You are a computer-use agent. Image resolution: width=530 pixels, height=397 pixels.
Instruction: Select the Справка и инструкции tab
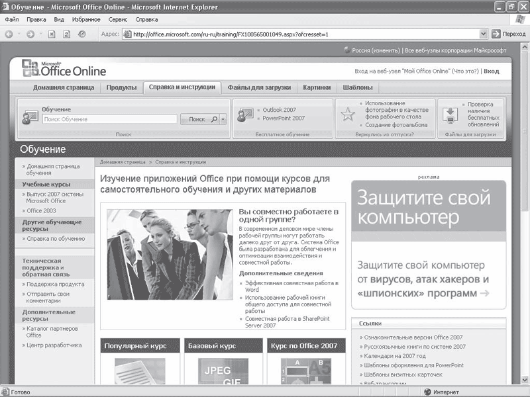(x=182, y=87)
